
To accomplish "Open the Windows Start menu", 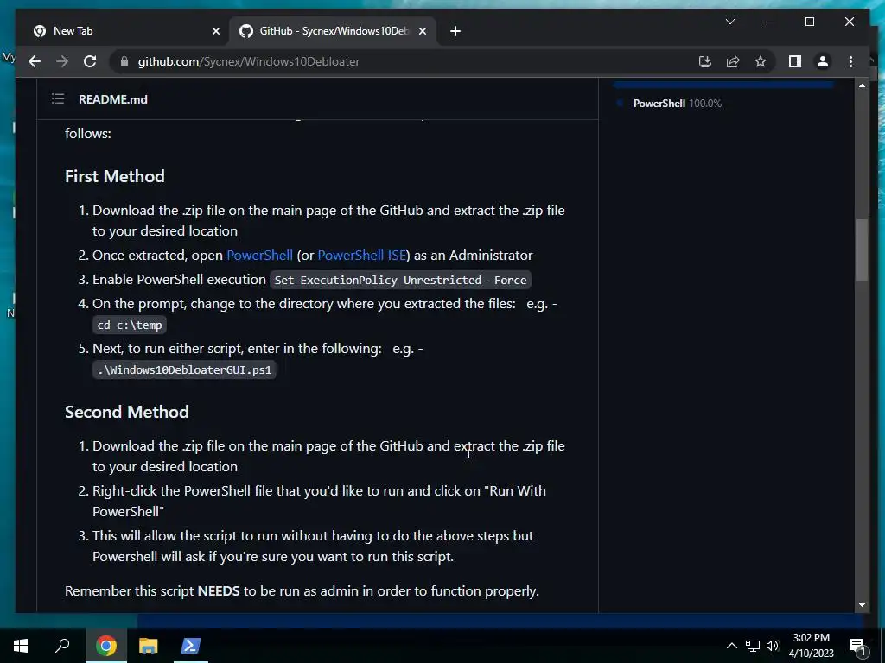I will tap(21, 646).
